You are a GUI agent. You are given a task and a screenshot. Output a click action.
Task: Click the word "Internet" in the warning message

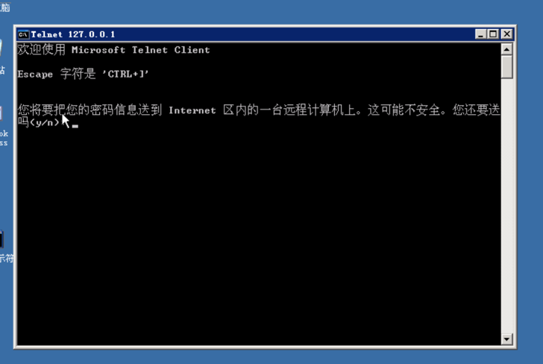[192, 110]
